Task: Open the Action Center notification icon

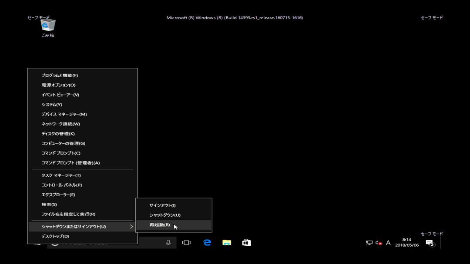Action: [430, 243]
